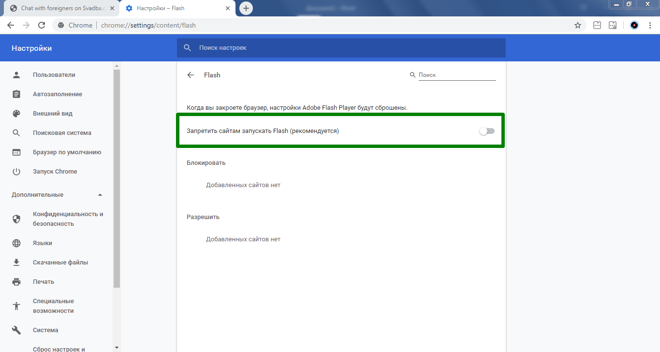Click the Браузер по умолчанию window icon
The image size is (660, 352).
coord(16,152)
